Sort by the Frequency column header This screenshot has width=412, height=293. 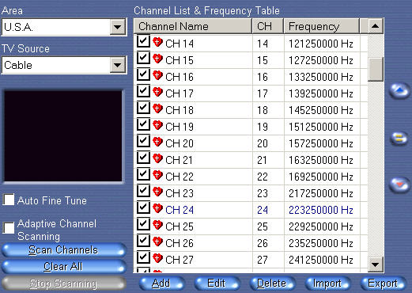tap(322, 26)
